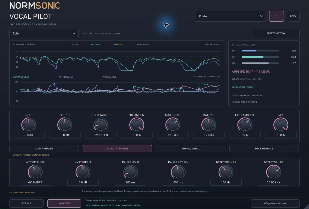Open the Timing / Detail tab
Image resolution: width=309 pixels, height=209 pixels.
[x=191, y=149]
